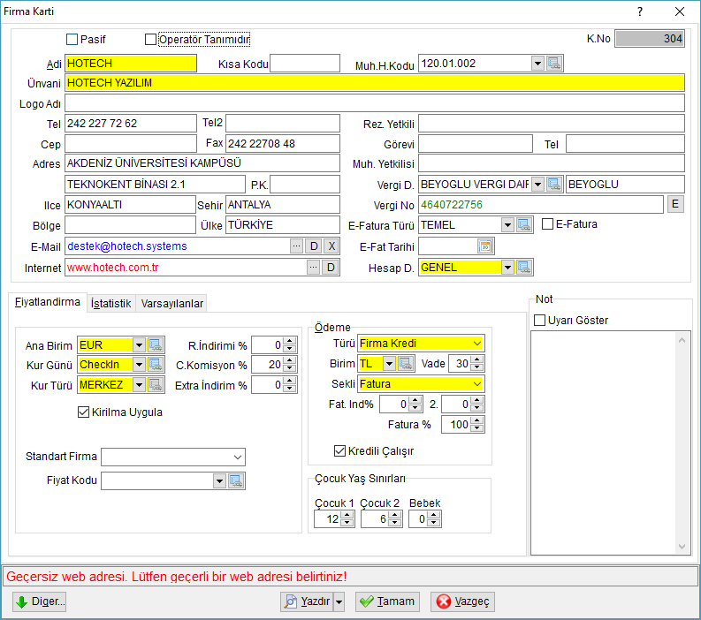
Task: Toggle the Pasif checkbox
Action: (72, 40)
